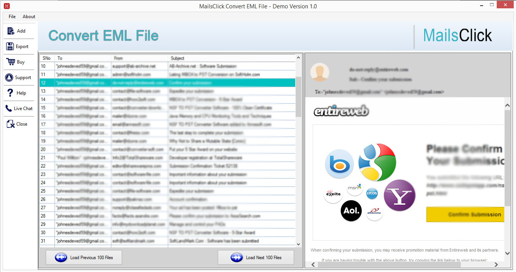Load Next 100 Files button
516x272 pixels.
[x=256, y=258]
